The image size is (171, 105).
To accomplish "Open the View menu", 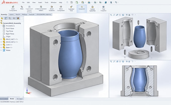I will (34, 3).
